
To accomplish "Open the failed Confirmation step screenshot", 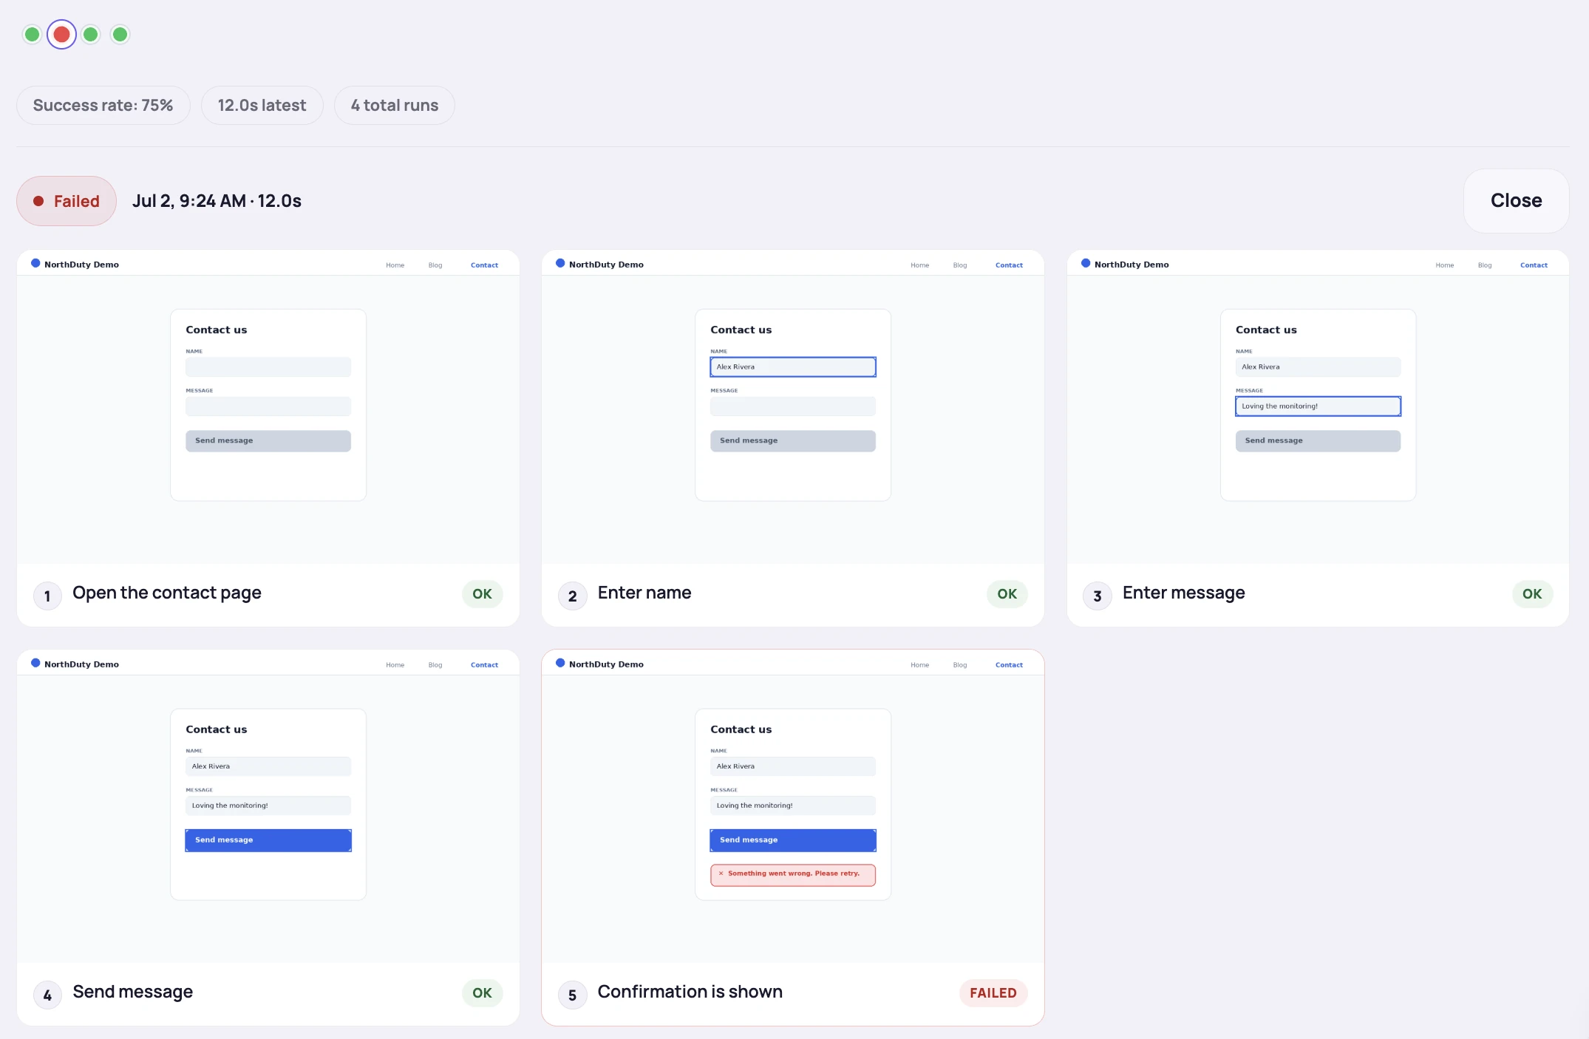I will pos(793,806).
